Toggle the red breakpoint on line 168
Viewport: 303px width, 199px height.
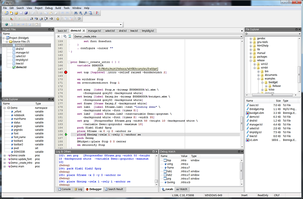pyautogui.click(x=66, y=72)
